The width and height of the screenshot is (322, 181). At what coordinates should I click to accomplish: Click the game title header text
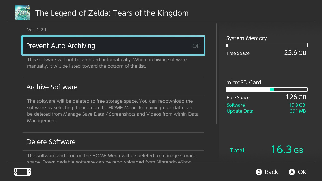click(x=112, y=13)
